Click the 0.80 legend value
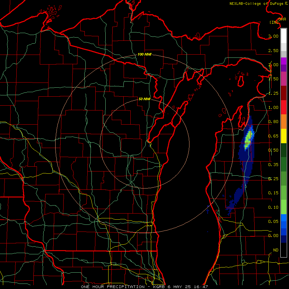 tap(273, 122)
